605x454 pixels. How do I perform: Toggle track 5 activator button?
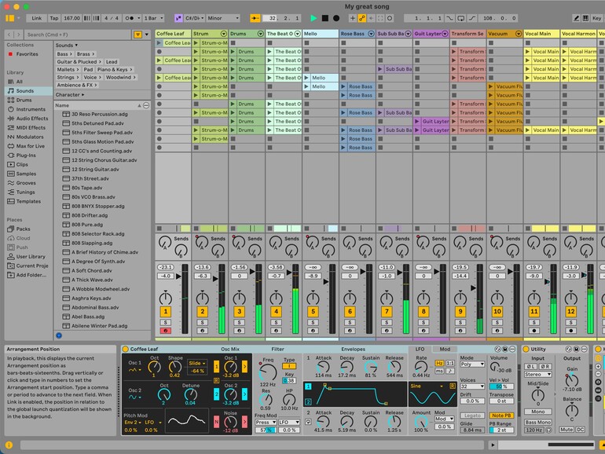313,312
